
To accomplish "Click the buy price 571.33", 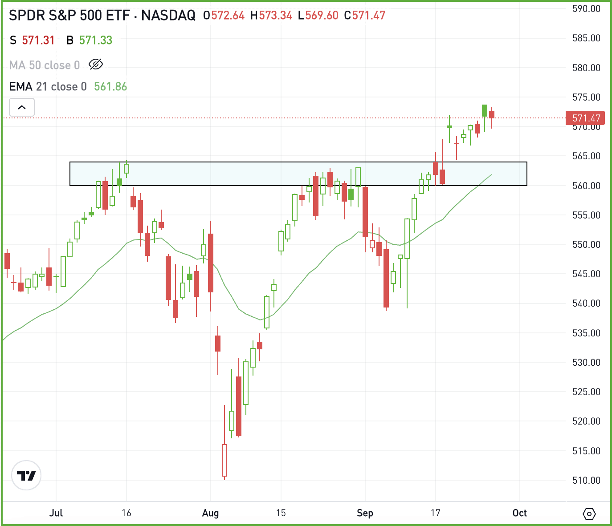I will (95, 40).
